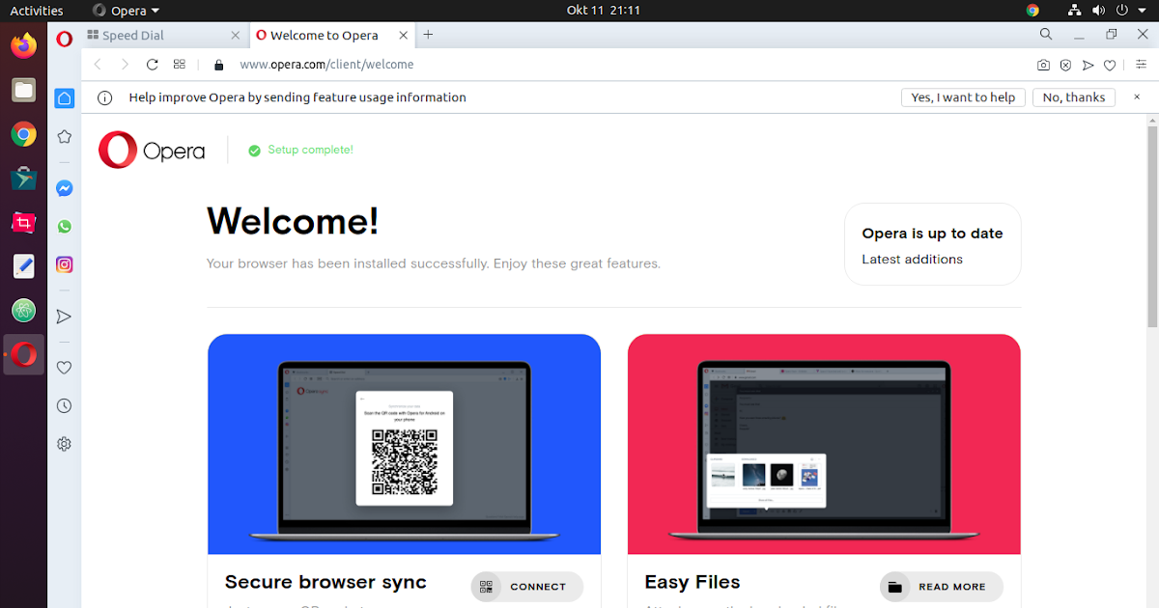Viewport: 1159px width, 608px height.
Task: Click the "Latest additions" link
Action: tap(912, 259)
